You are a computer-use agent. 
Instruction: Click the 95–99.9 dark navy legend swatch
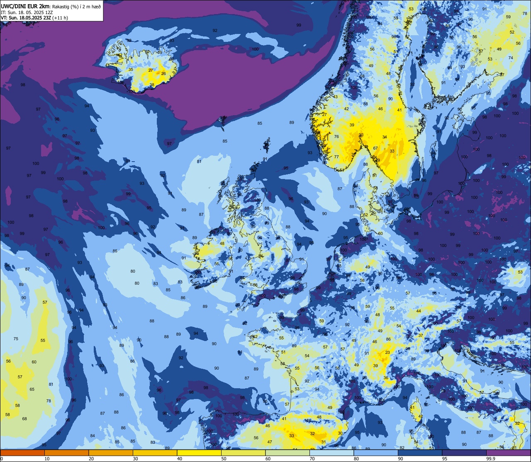click(x=464, y=452)
